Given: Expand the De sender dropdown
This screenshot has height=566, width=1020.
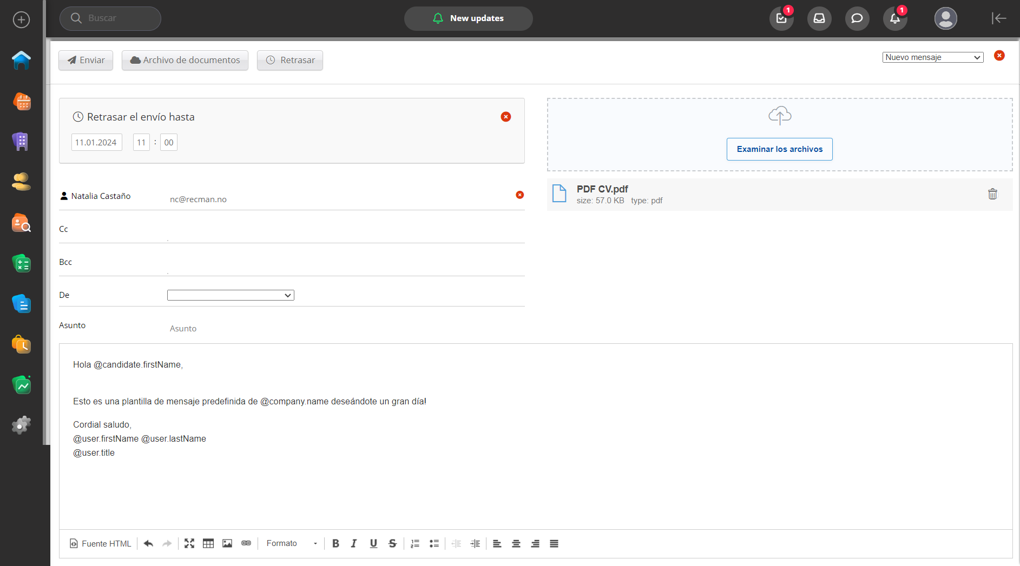Looking at the screenshot, I should pyautogui.click(x=231, y=295).
